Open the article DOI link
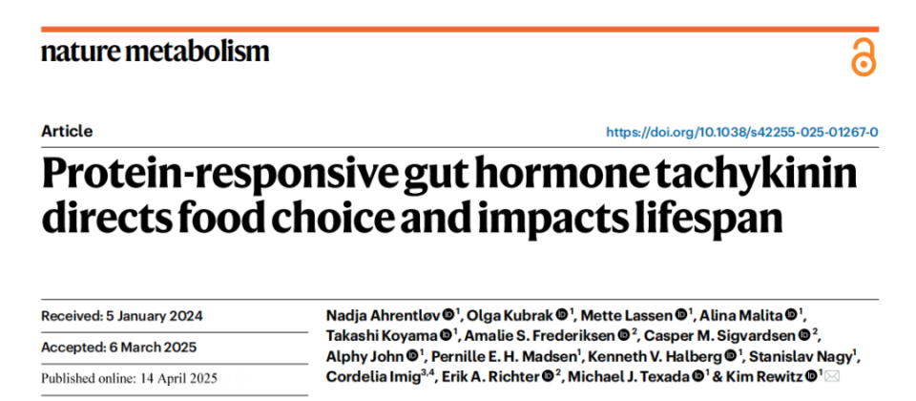This screenshot has height=401, width=916. (742, 132)
